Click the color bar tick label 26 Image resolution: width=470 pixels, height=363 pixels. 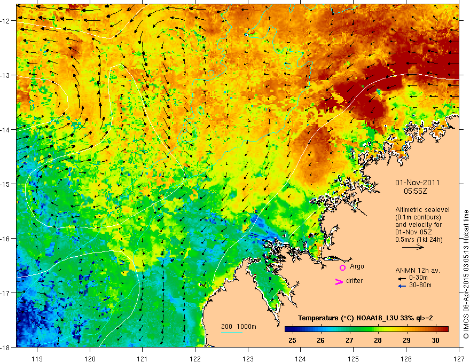[x=321, y=340]
